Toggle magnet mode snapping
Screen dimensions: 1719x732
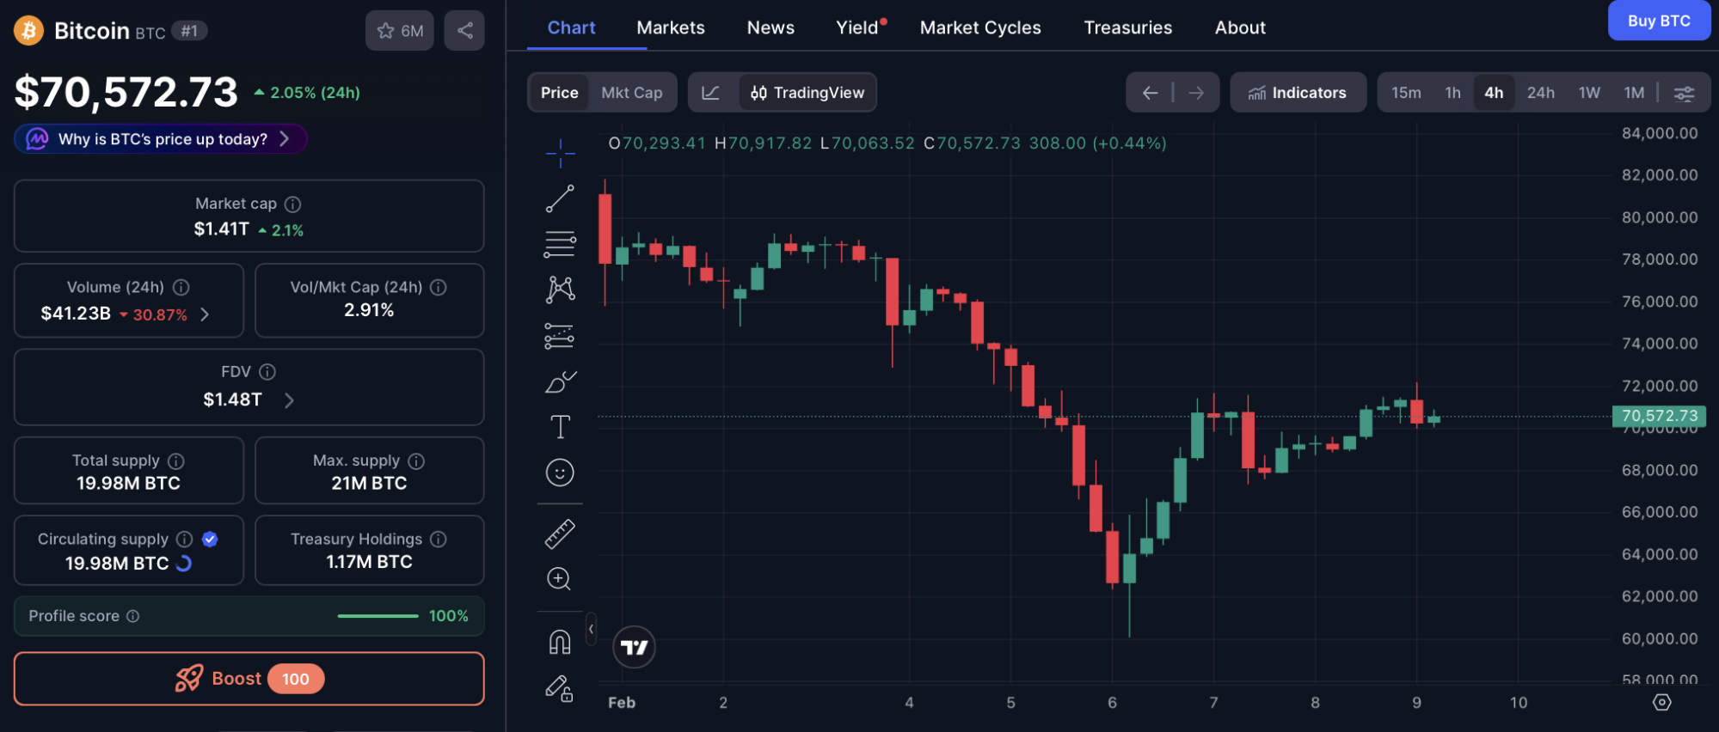point(560,642)
